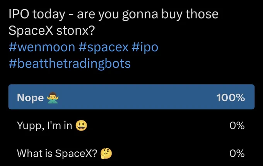The width and height of the screenshot is (263, 166).
Task: Follow the #ipo hashtag link
Action: (x=145, y=48)
